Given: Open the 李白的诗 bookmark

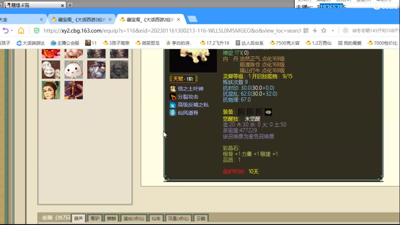Looking at the screenshot, I should tap(179, 43).
